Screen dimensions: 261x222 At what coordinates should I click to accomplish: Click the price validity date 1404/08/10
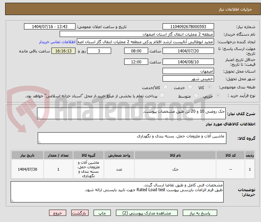(188, 62)
